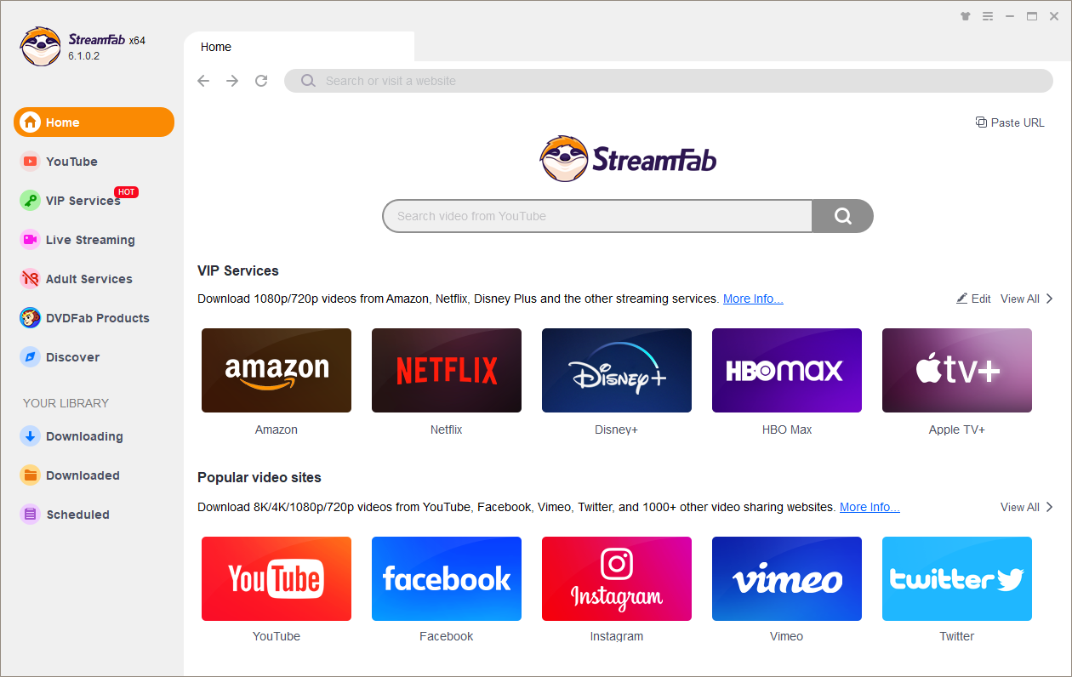Screen dimensions: 1072x677
Task: Open the Facebook video site tile
Action: (447, 578)
